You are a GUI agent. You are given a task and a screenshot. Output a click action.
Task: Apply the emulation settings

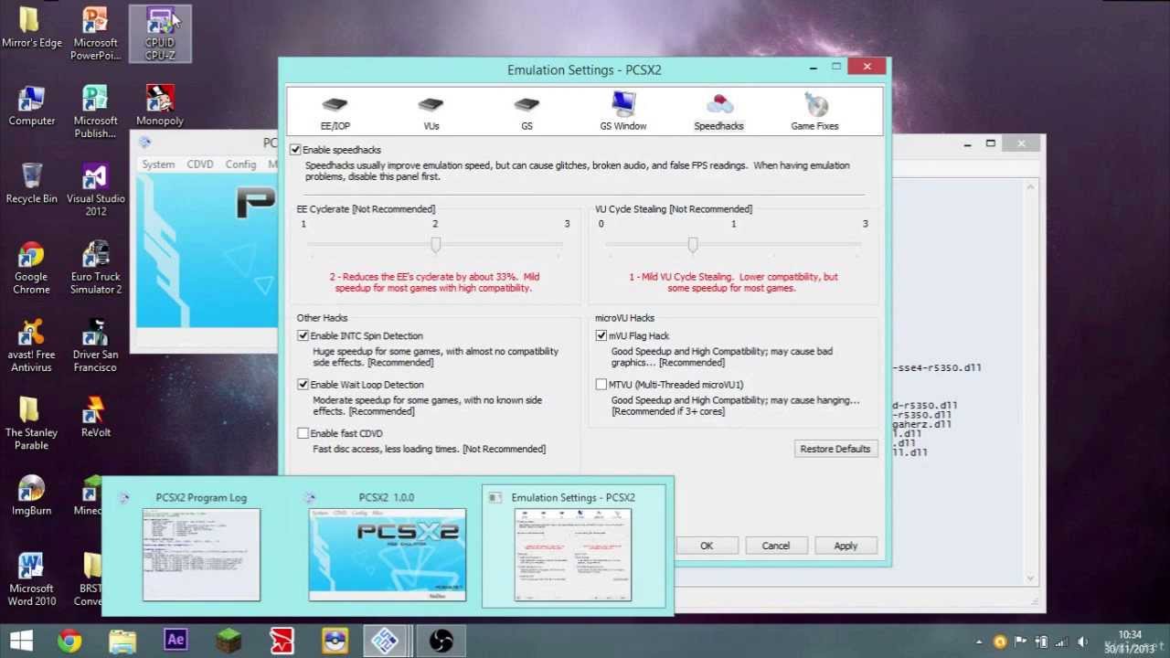coord(846,546)
